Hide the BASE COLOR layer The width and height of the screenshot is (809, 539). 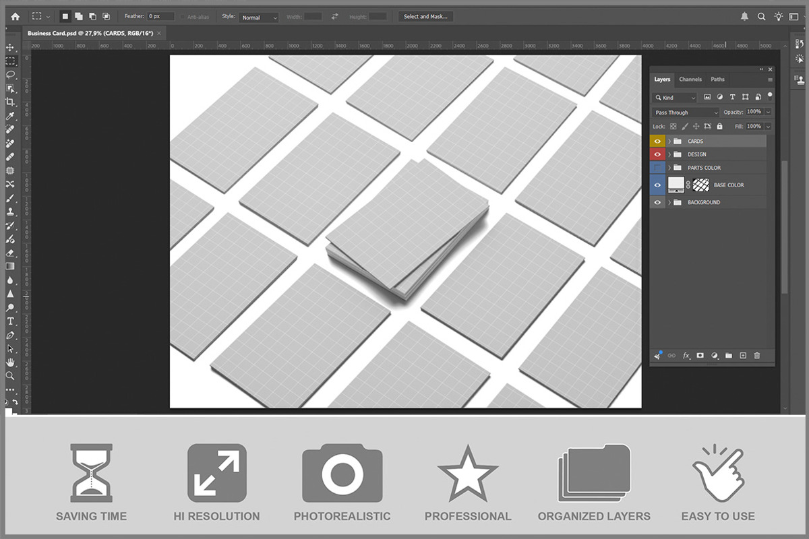pyautogui.click(x=657, y=185)
